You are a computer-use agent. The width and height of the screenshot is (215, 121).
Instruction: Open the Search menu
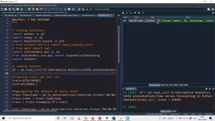(x=10, y=5)
